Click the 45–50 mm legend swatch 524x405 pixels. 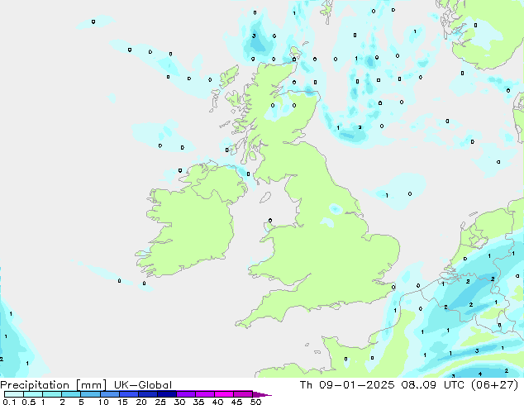coord(243,394)
